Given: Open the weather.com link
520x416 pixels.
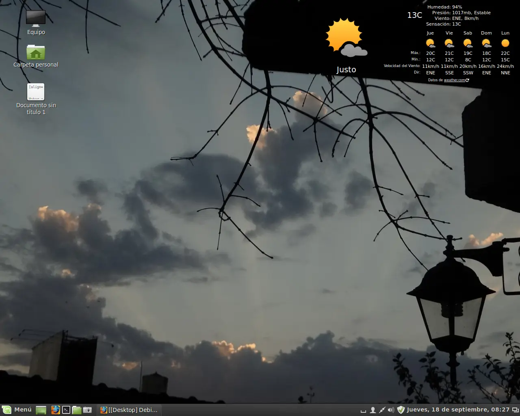Looking at the screenshot, I should [454, 80].
